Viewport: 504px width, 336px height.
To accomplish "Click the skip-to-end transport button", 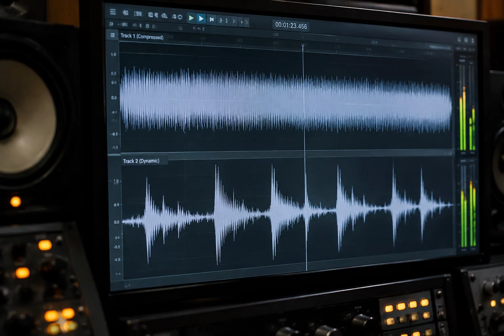I will pyautogui.click(x=212, y=20).
